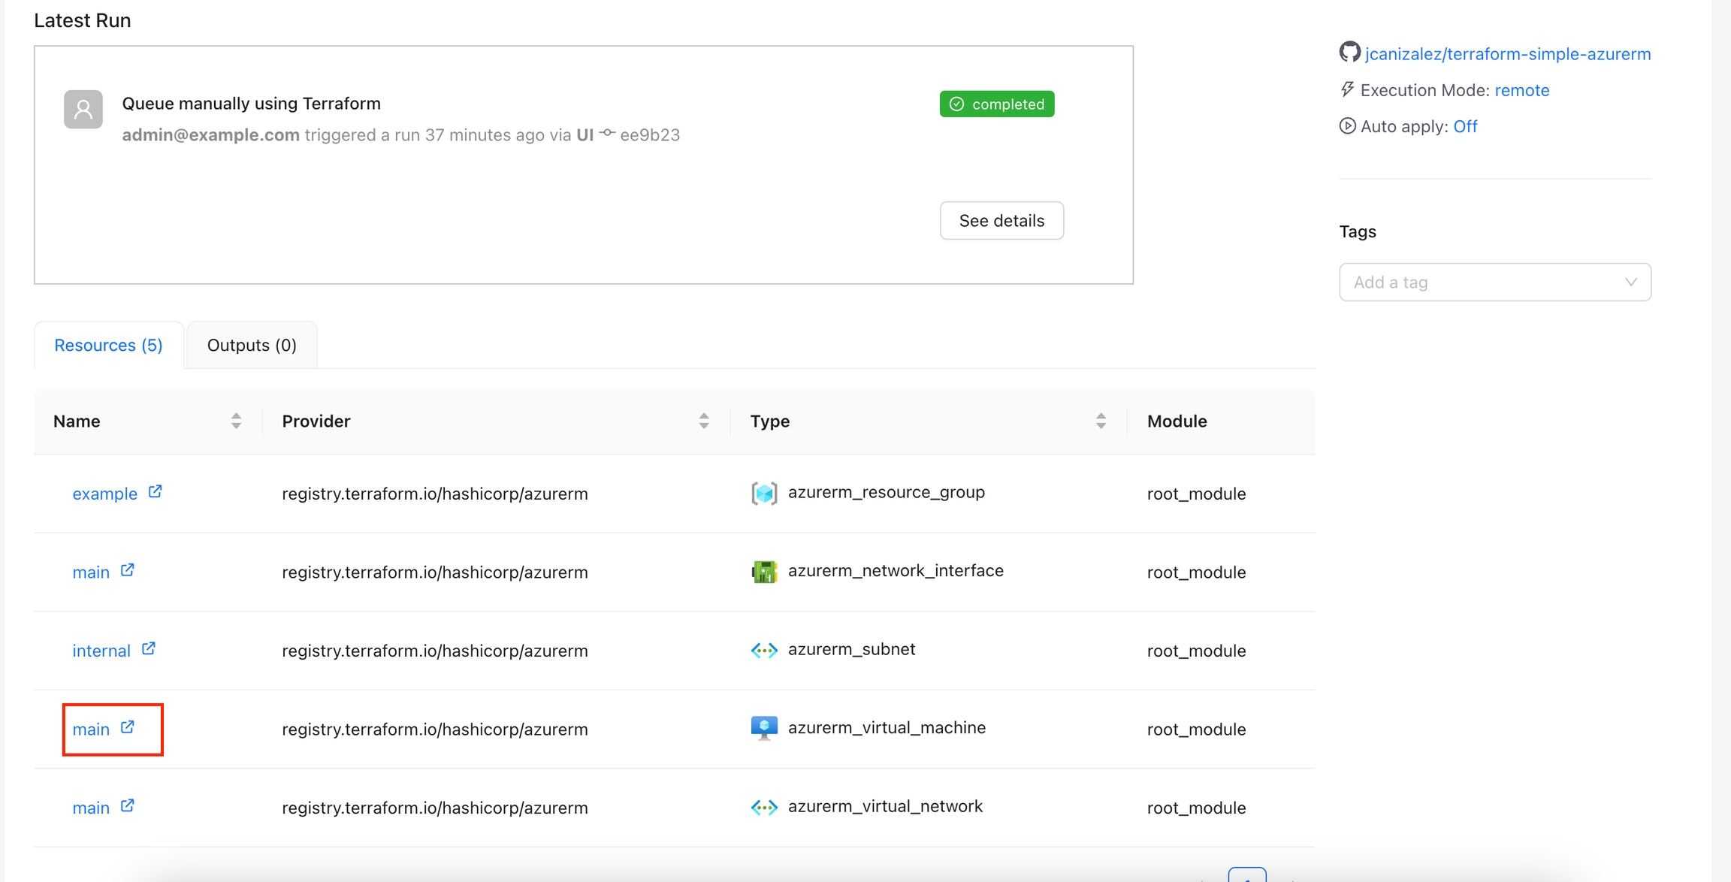The height and width of the screenshot is (882, 1731).
Task: Click the azurerm_subnet type icon
Action: [x=764, y=650]
